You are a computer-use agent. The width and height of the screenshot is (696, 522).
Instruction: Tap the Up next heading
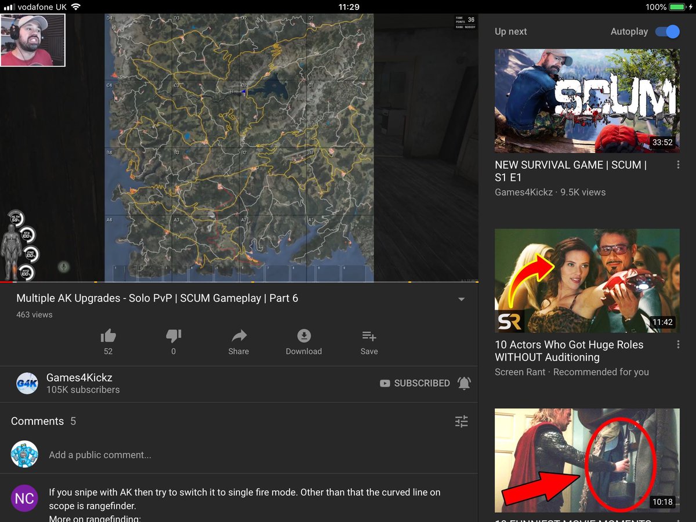tap(511, 31)
